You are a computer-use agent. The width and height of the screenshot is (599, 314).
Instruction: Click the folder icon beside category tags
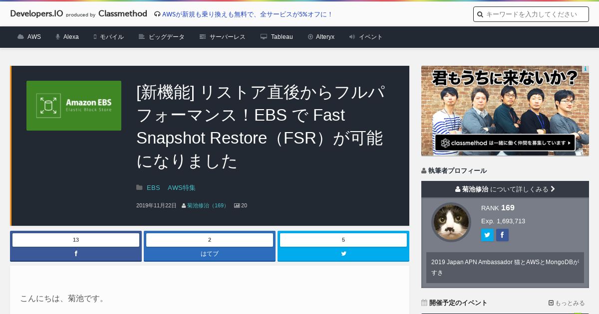click(x=139, y=188)
